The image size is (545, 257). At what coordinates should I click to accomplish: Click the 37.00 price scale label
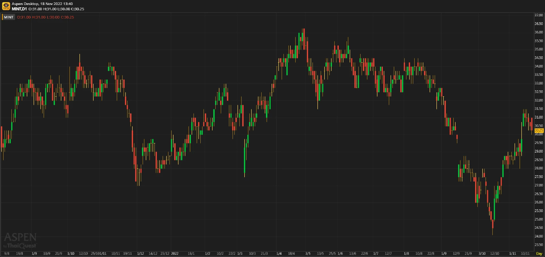tap(539, 15)
